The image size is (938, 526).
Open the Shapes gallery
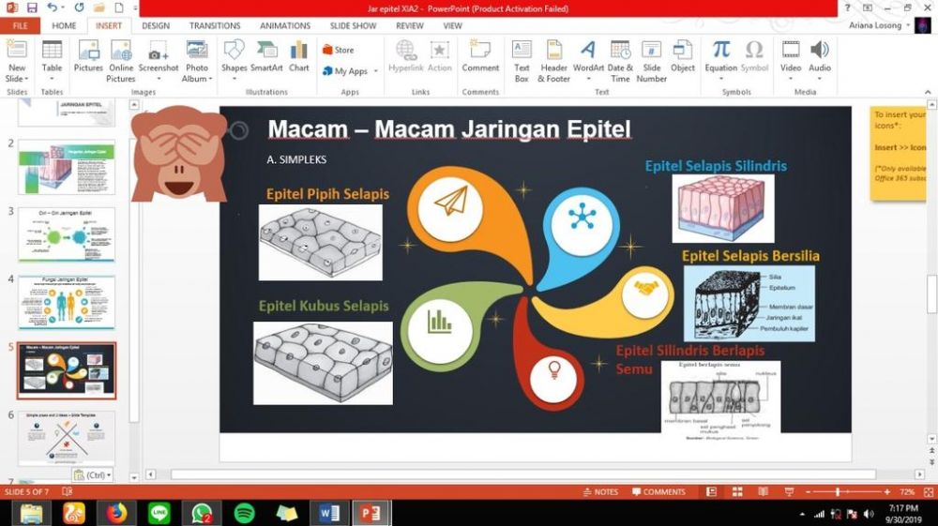pos(234,61)
